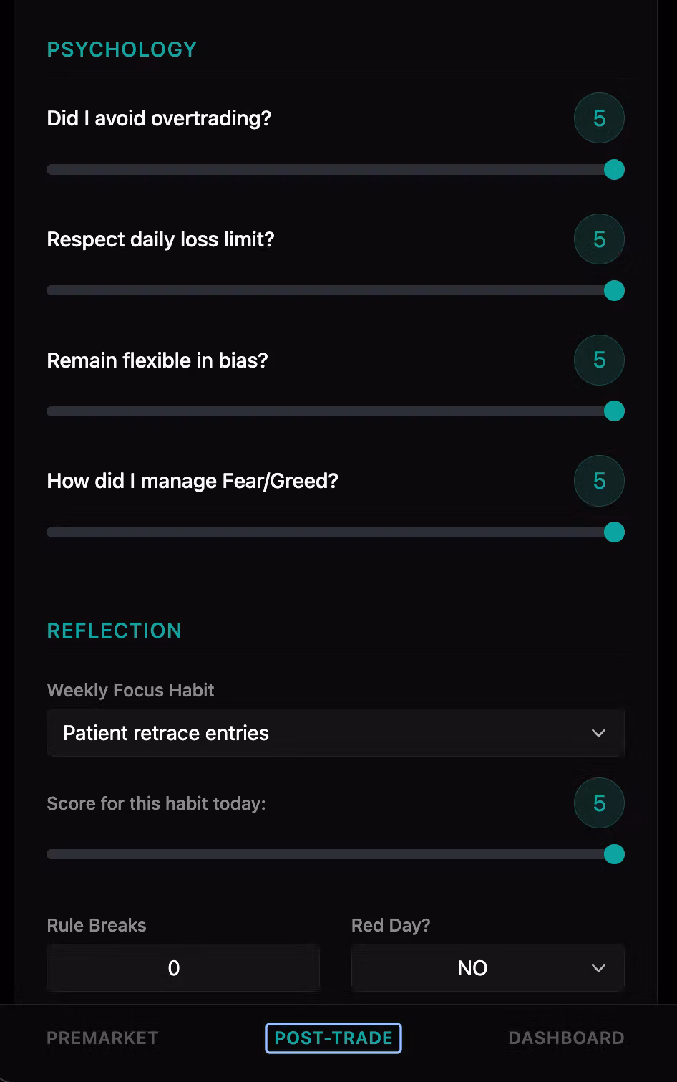This screenshot has height=1082, width=677.
Task: Click the chevron on Patient retrace entries
Action: coord(598,733)
